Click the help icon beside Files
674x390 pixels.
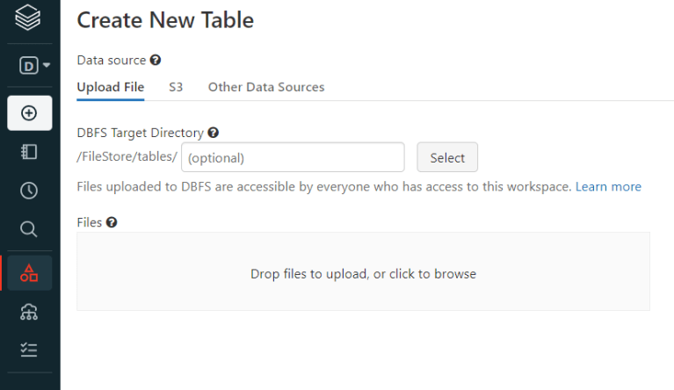[112, 223]
